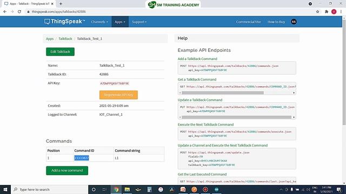Click horizontal scrollbar in Update command box
Image resolution: width=346 pixels, height=194 pixels.
pyautogui.click(x=236, y=117)
